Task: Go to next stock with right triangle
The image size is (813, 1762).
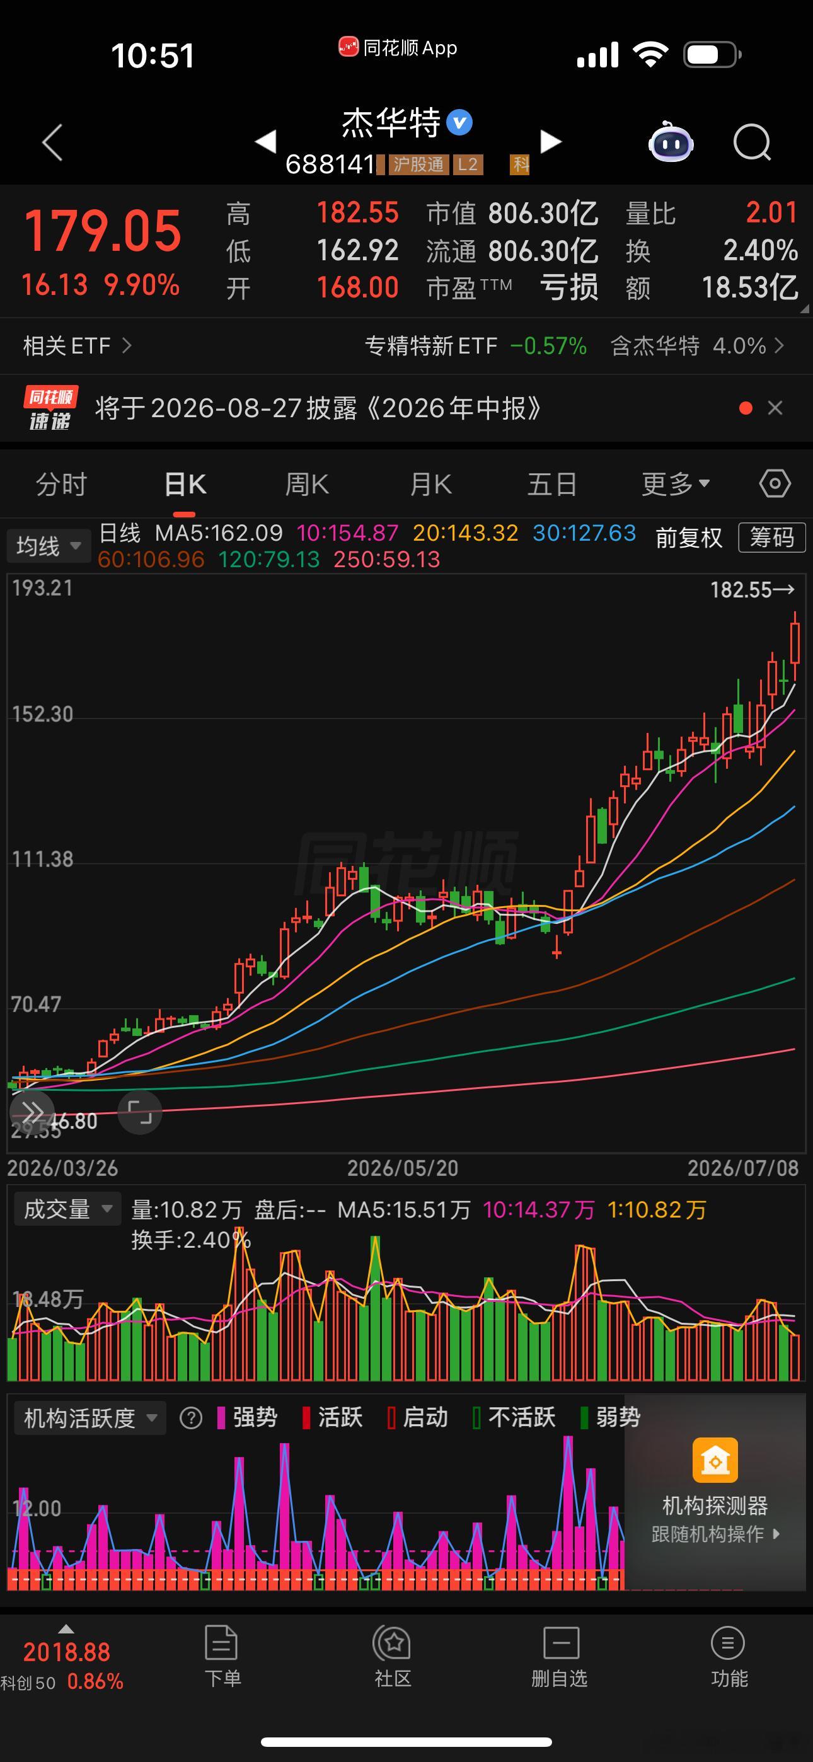Action: (551, 142)
